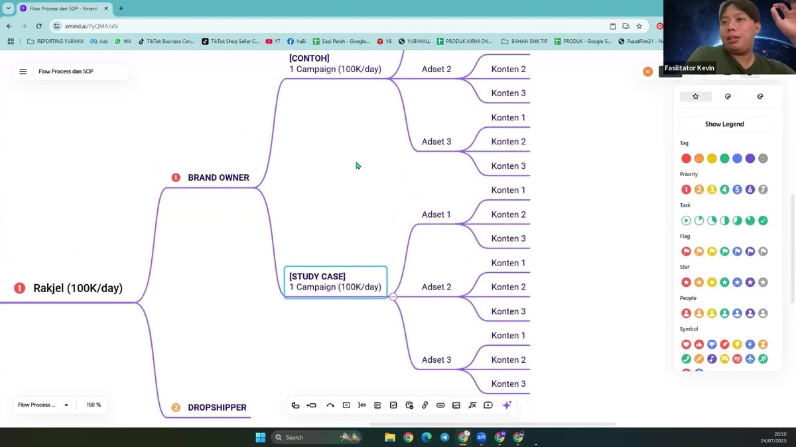
Task: Click the 150 % zoom level indicator
Action: (94, 405)
